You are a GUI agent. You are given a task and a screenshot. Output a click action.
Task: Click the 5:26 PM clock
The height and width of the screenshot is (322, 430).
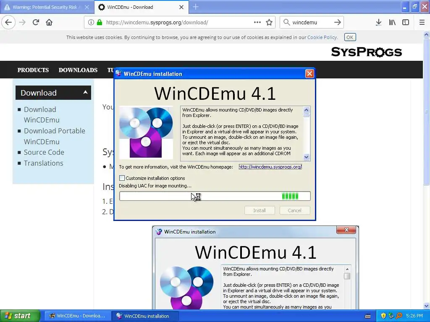[414, 316]
